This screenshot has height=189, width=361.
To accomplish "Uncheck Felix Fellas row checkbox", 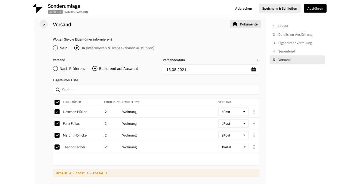I will click(57, 123).
